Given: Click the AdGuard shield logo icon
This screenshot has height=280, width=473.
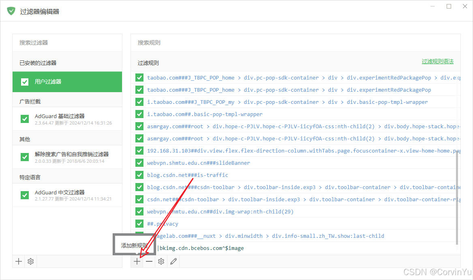Looking at the screenshot, I should (x=11, y=11).
